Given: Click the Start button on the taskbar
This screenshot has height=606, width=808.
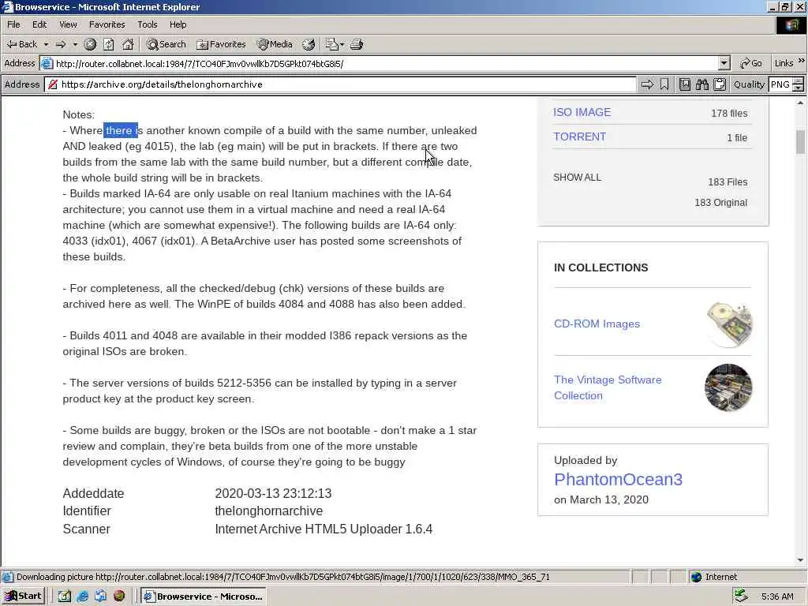Looking at the screenshot, I should point(23,597).
